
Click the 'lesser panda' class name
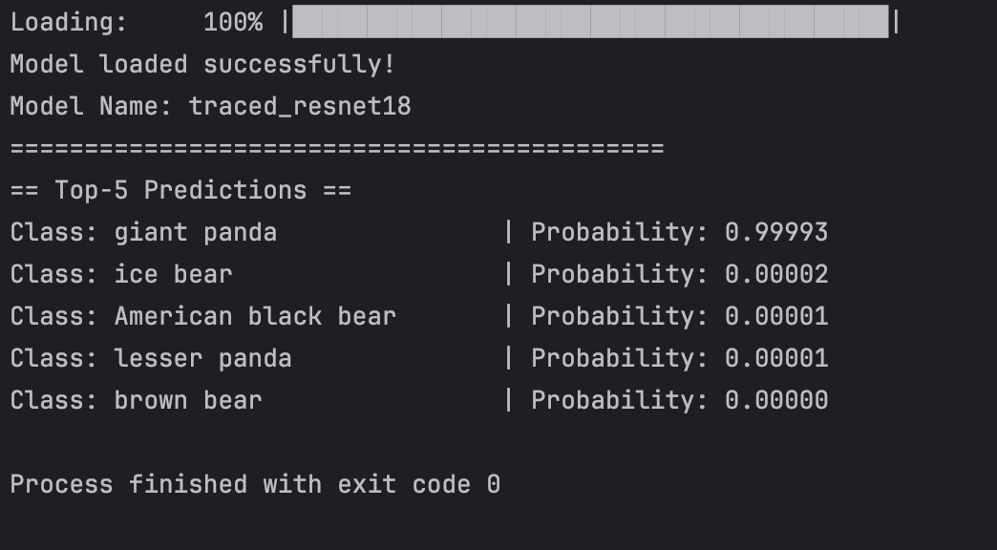[x=202, y=358]
